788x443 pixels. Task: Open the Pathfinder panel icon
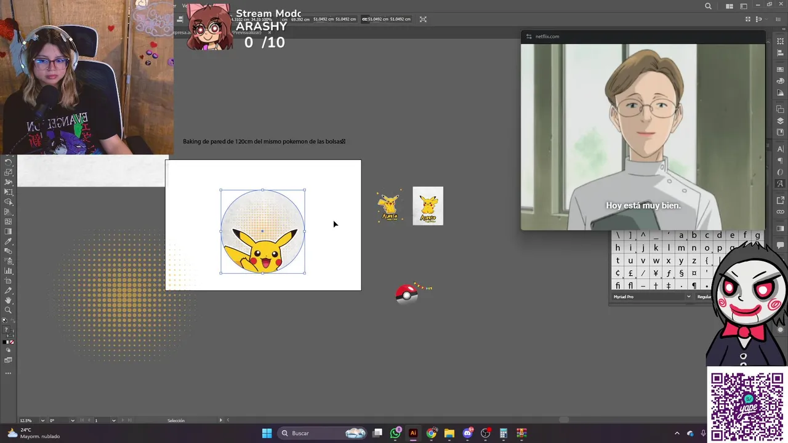[781, 109]
